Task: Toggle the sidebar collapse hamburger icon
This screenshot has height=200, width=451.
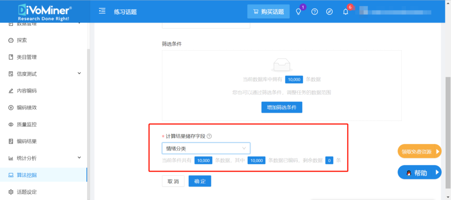Action: [x=102, y=11]
